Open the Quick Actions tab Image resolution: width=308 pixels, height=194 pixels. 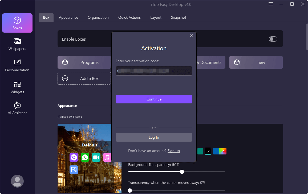click(x=129, y=17)
